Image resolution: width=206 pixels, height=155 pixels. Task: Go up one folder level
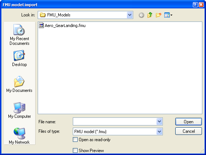coord(150,15)
